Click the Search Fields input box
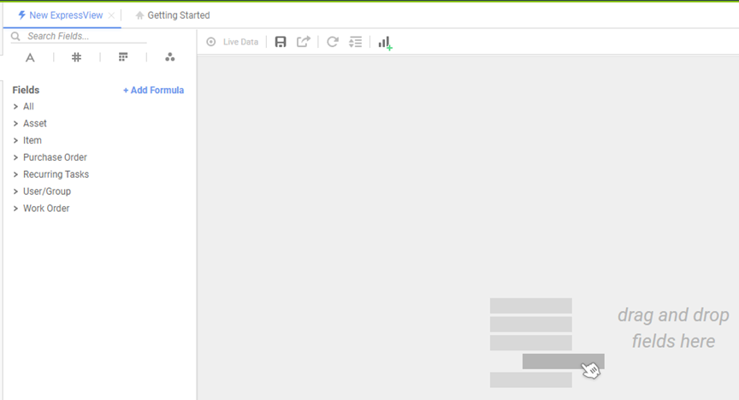Screen dimensions: 739x400 pos(81,37)
